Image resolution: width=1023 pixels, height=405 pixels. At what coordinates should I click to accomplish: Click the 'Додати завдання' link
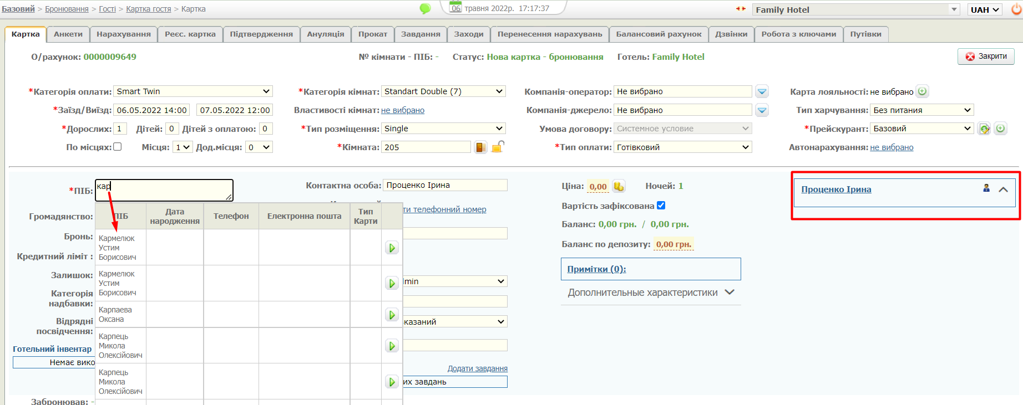click(x=477, y=368)
